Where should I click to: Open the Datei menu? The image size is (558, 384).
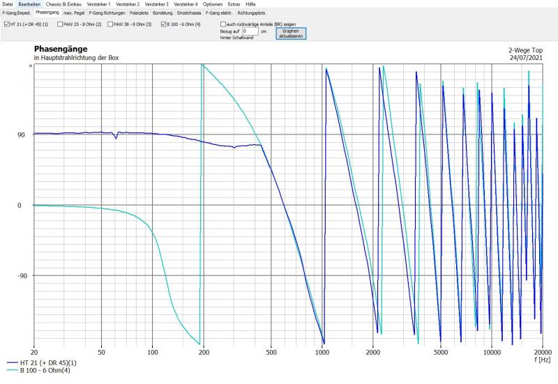pos(8,4)
